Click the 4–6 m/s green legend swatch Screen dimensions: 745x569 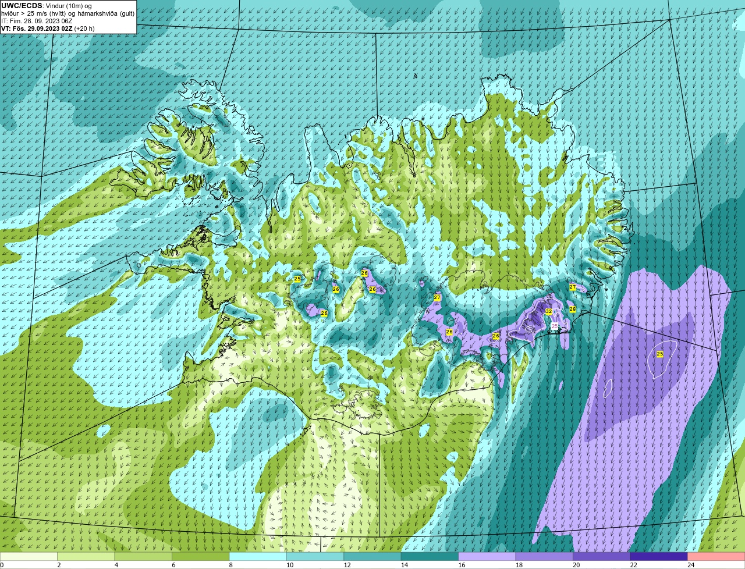point(143,556)
